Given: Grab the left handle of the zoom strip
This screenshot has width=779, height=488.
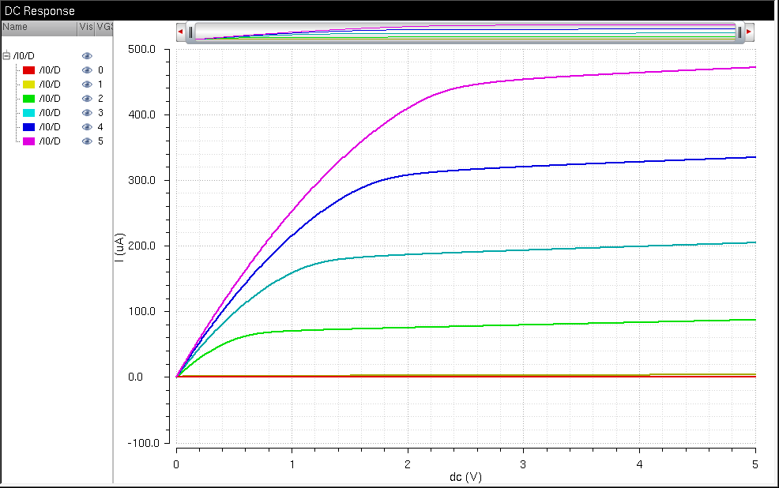Looking at the screenshot, I should [x=190, y=32].
